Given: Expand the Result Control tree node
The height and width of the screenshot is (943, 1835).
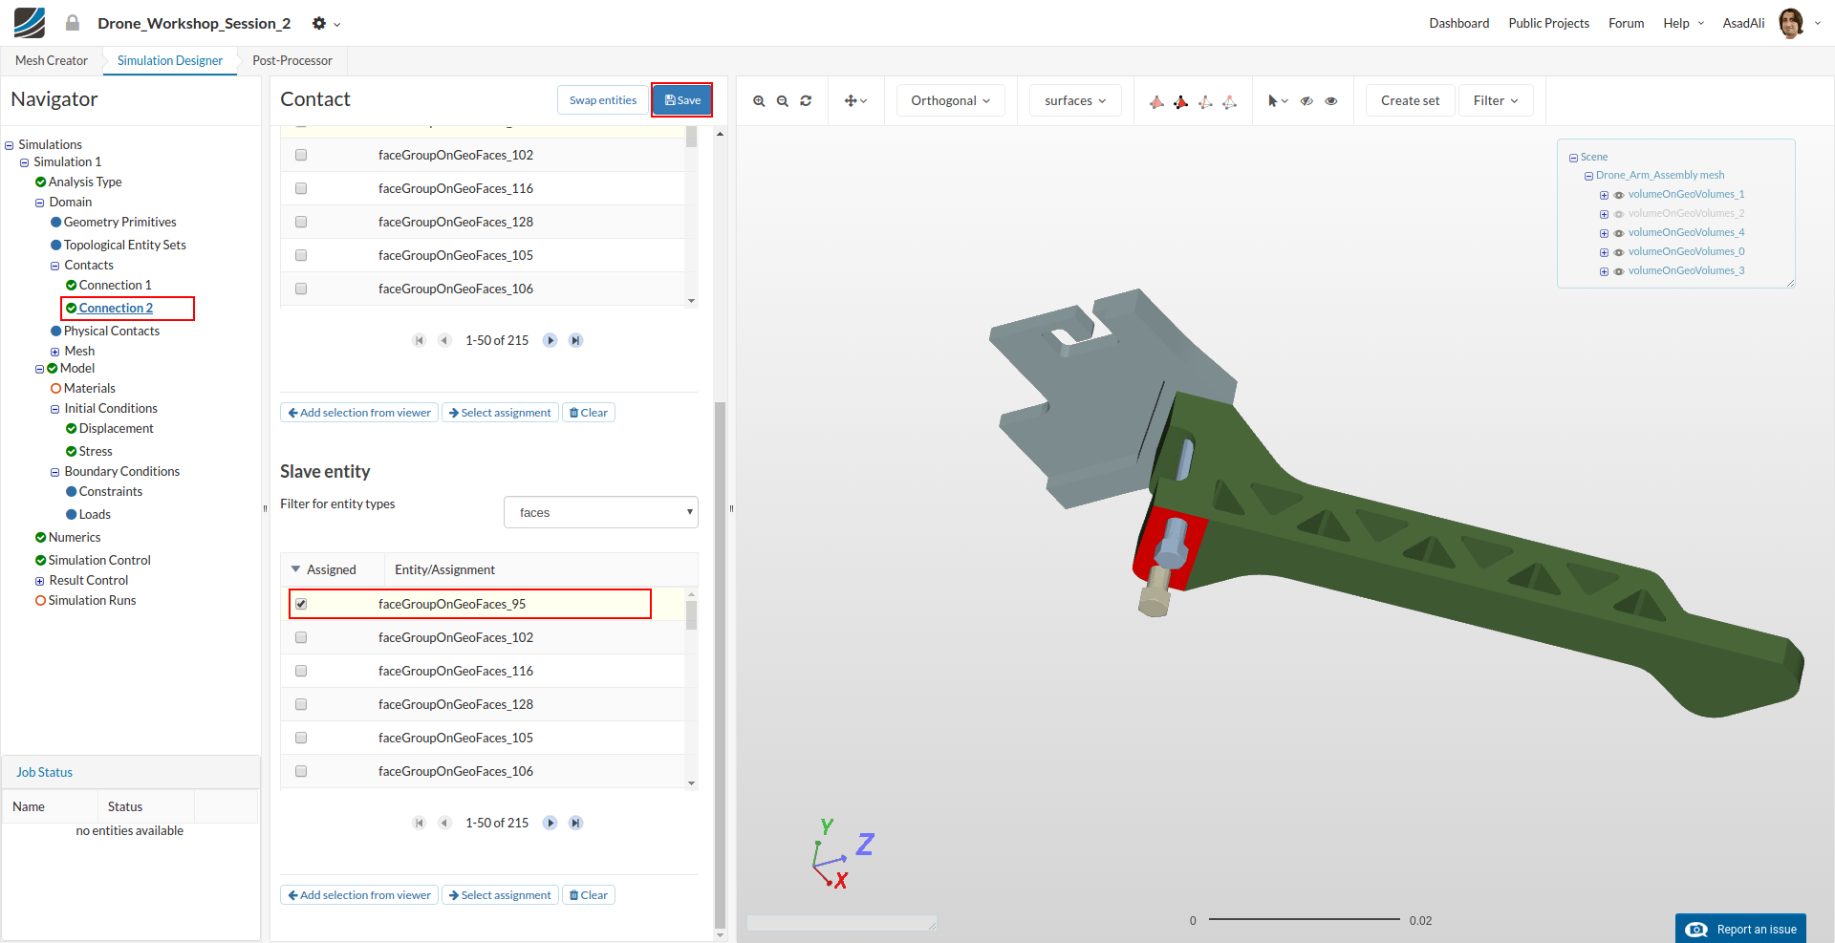Looking at the screenshot, I should pyautogui.click(x=40, y=581).
